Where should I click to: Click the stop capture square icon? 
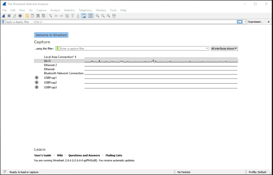pyautogui.click(x=9, y=16)
